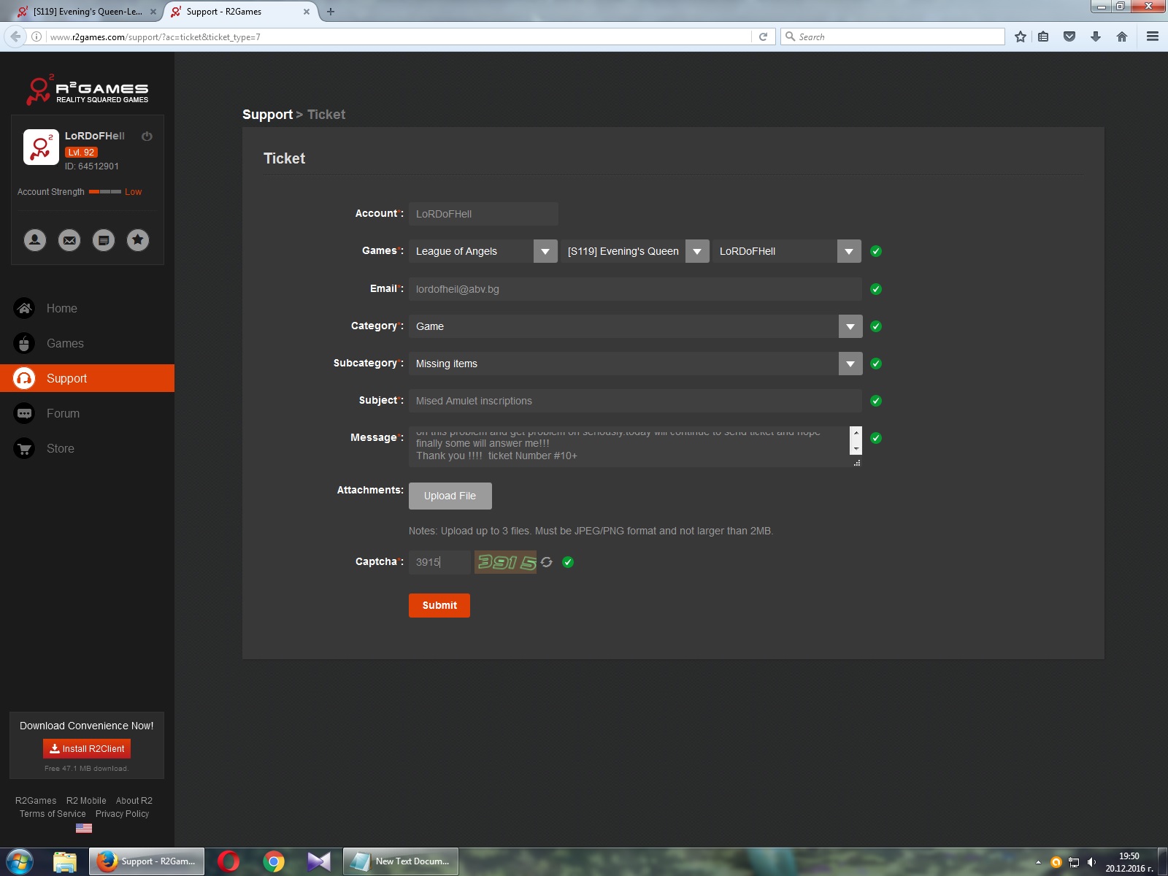1168x876 pixels.
Task: Click the star favorites icon in the account panel
Action: click(x=138, y=240)
